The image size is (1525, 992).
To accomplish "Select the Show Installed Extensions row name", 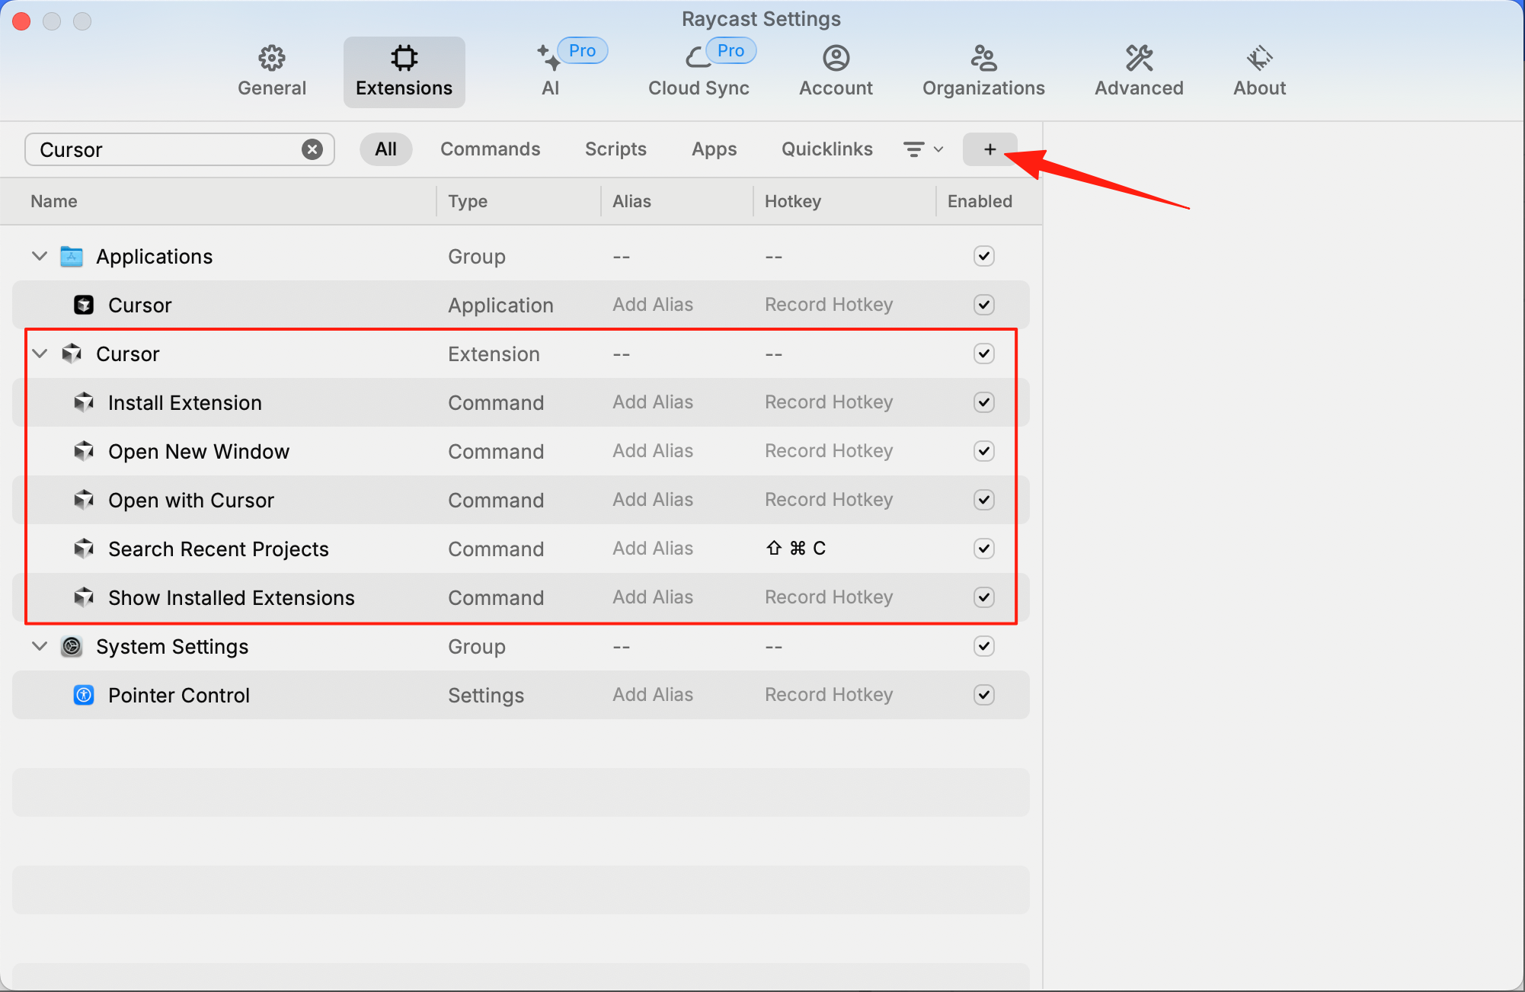I will click(x=232, y=597).
